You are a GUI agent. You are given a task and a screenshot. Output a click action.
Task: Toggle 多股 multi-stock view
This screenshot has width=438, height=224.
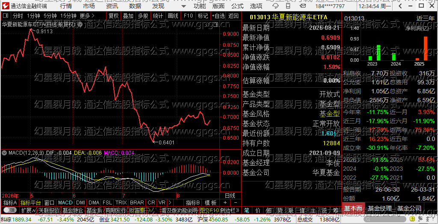(x=143, y=16)
